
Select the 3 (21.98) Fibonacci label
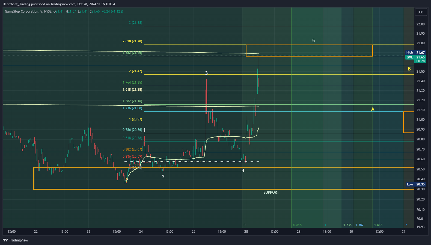tap(136, 23)
